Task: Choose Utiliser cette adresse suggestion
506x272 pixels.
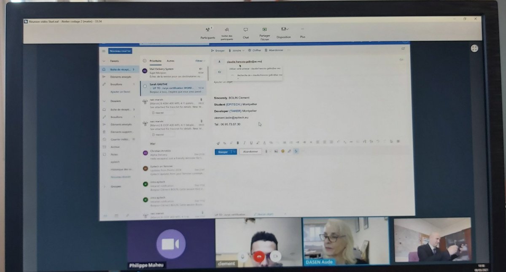Action: [x=255, y=68]
